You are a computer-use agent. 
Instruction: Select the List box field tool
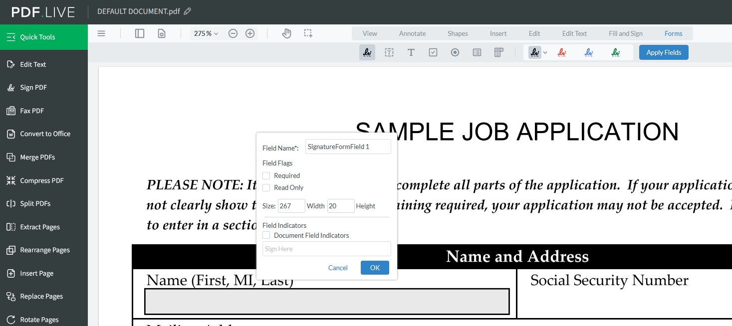[477, 52]
